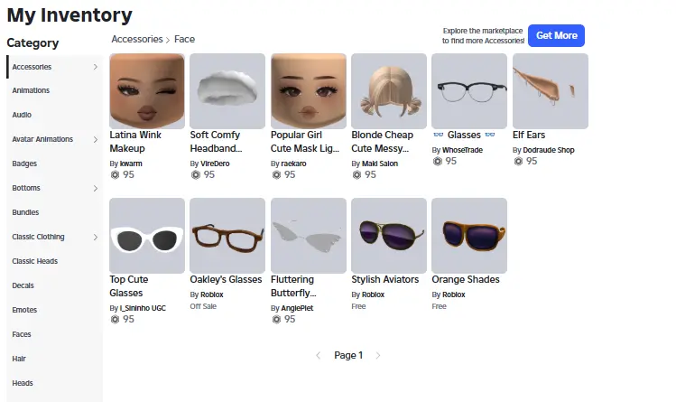
Task: Open the Fluttering Butterfly item thumbnail
Action: pyautogui.click(x=309, y=236)
